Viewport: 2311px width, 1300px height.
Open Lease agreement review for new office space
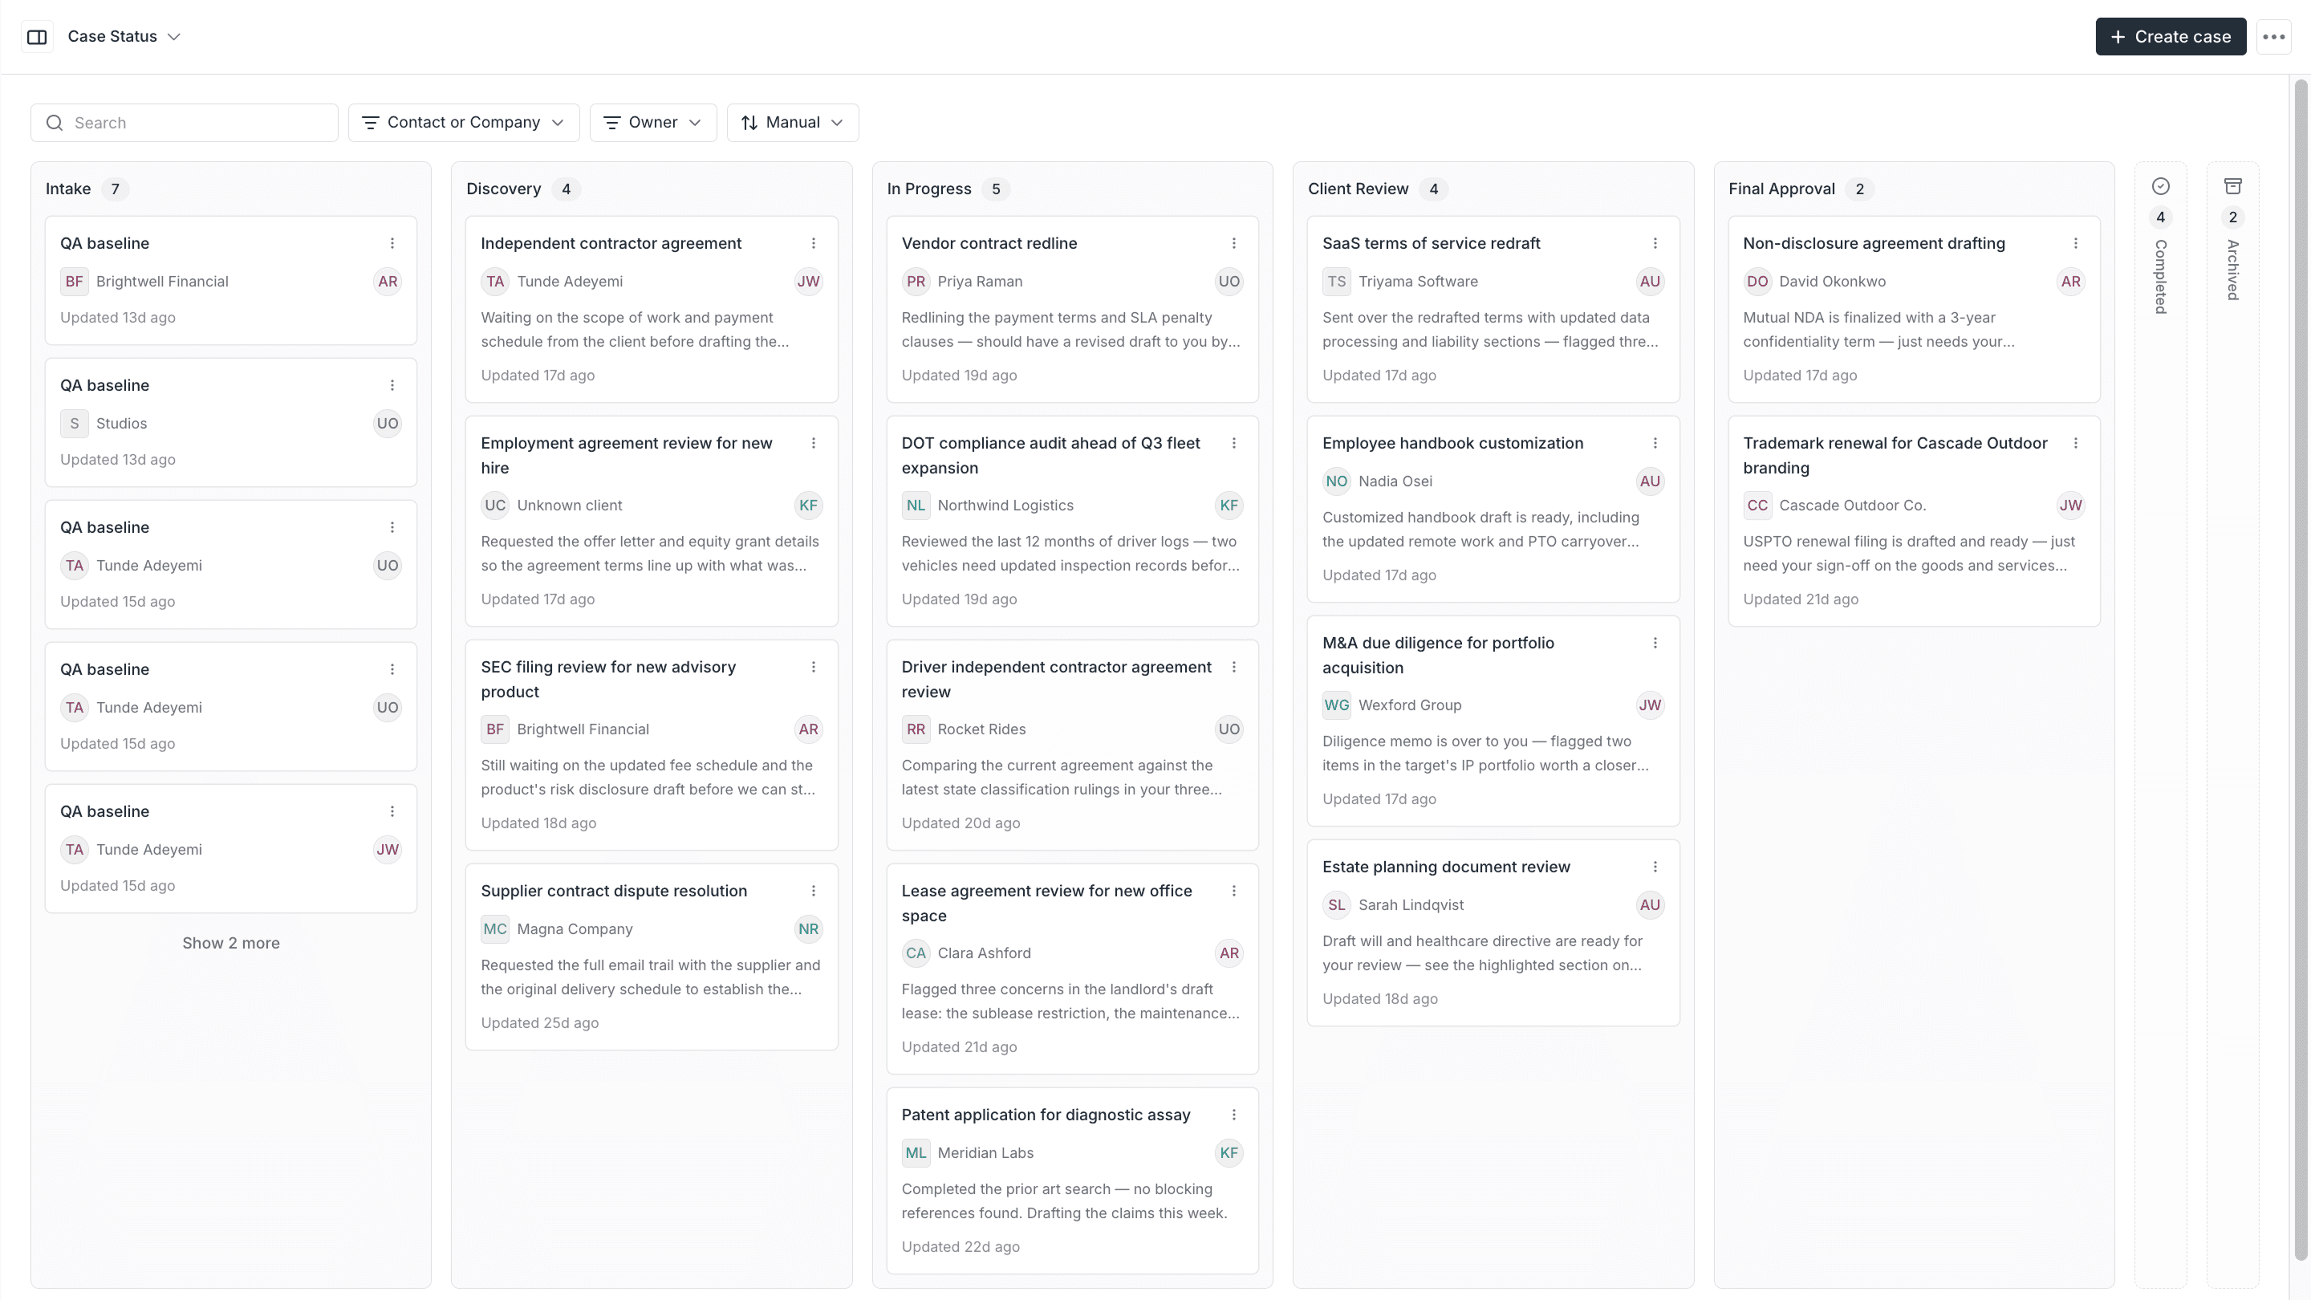tap(1072, 969)
